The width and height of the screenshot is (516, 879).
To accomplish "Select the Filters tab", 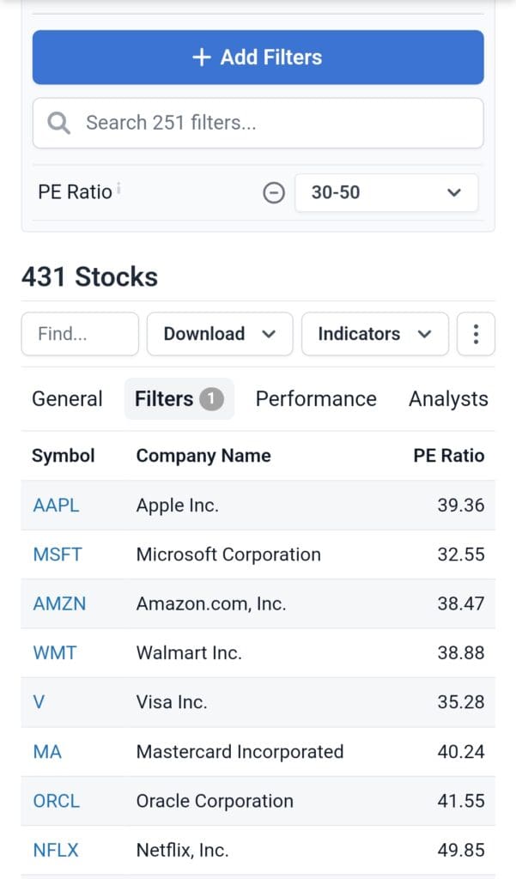I will (x=179, y=399).
